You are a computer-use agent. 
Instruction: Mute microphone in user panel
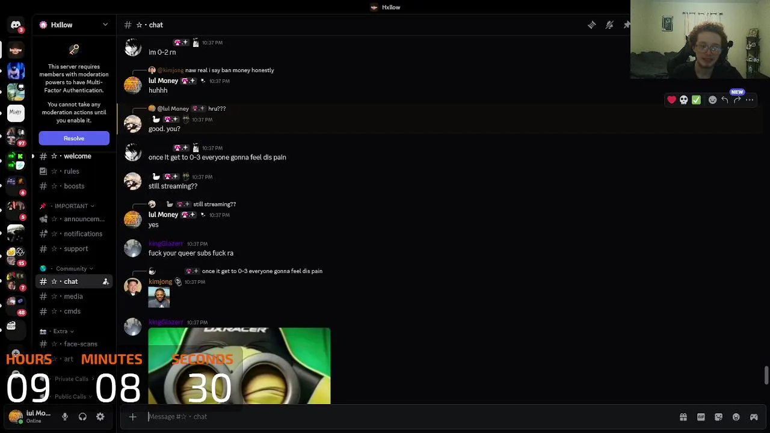(x=65, y=417)
